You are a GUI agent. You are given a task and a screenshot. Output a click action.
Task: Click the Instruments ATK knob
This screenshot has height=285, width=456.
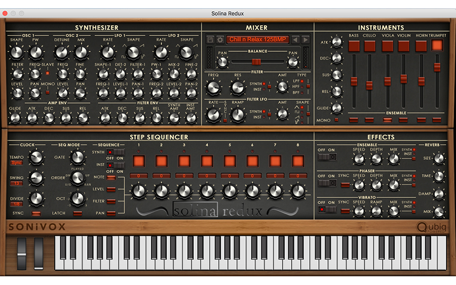tap(337, 42)
